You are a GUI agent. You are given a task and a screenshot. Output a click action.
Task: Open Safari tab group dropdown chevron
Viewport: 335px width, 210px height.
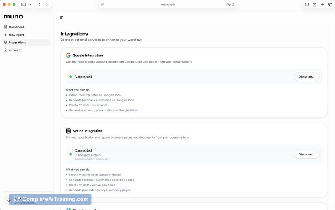(x=30, y=5)
